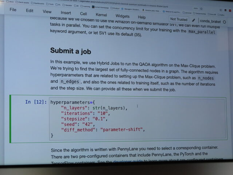Open the Managers bookmark
The height and width of the screenshot is (175, 233).
click(x=130, y=9)
